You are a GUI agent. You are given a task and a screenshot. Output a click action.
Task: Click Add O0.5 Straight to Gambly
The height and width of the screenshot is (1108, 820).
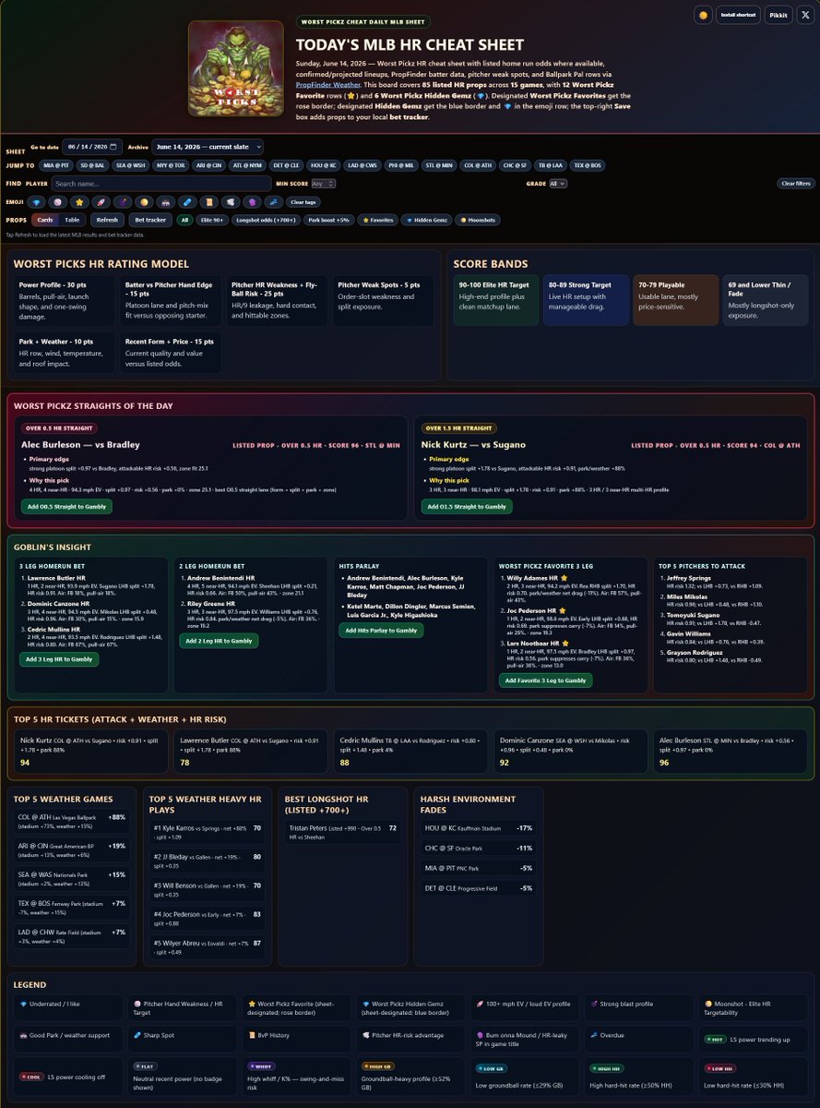(66, 506)
